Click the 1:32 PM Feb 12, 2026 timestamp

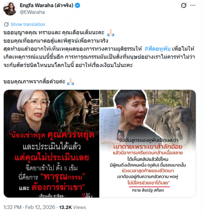coord(29,207)
